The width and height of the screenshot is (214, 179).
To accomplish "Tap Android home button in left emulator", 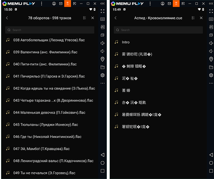I will 103,163.
